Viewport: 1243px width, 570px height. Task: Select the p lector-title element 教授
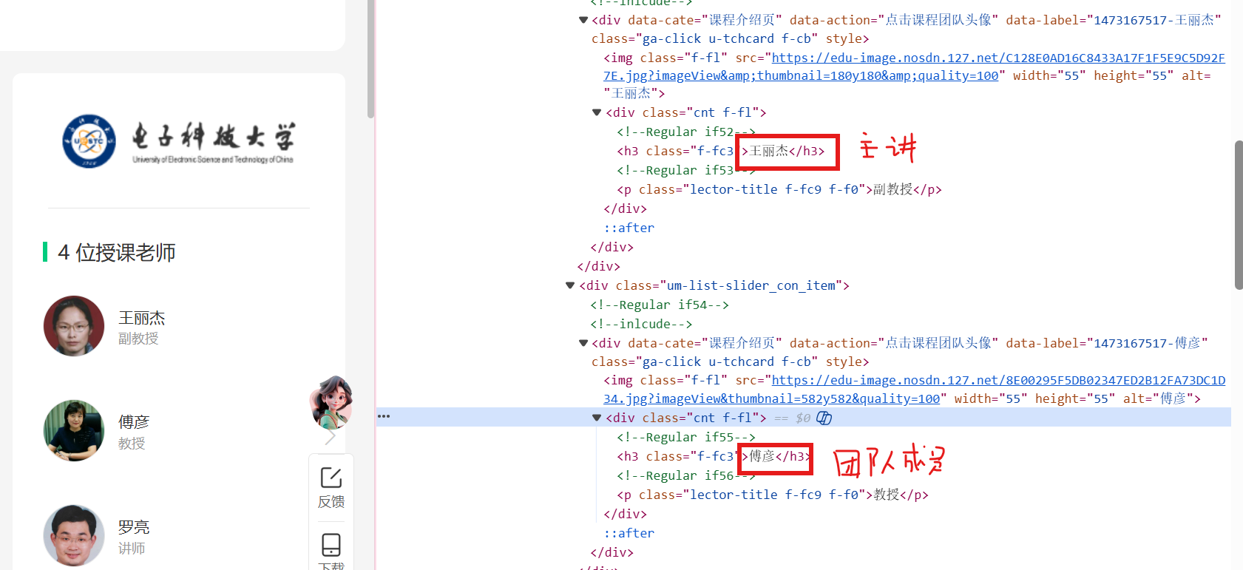773,495
